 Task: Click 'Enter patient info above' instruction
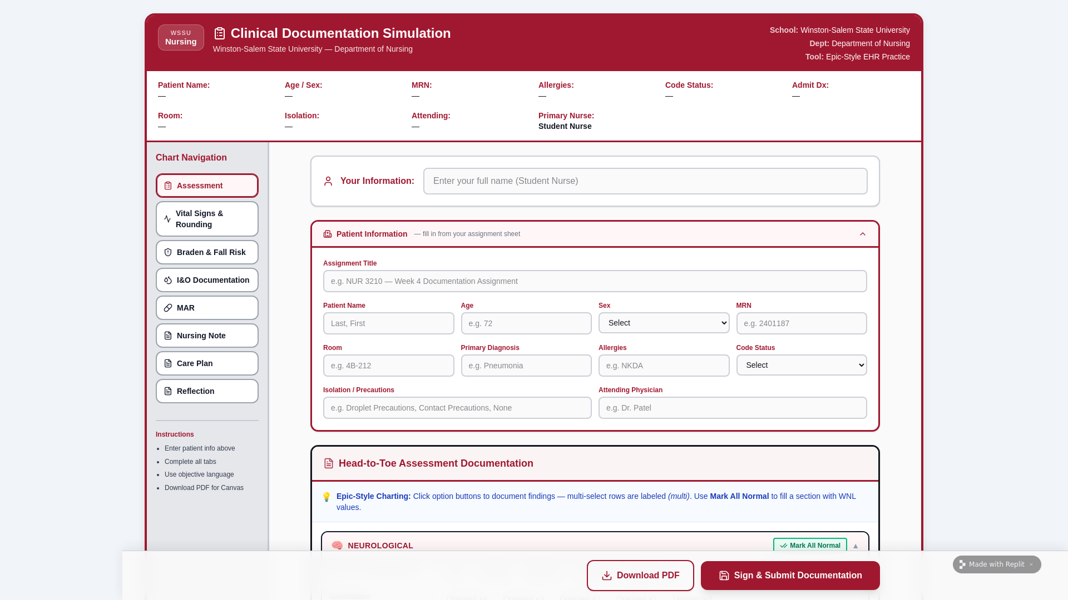(x=200, y=448)
